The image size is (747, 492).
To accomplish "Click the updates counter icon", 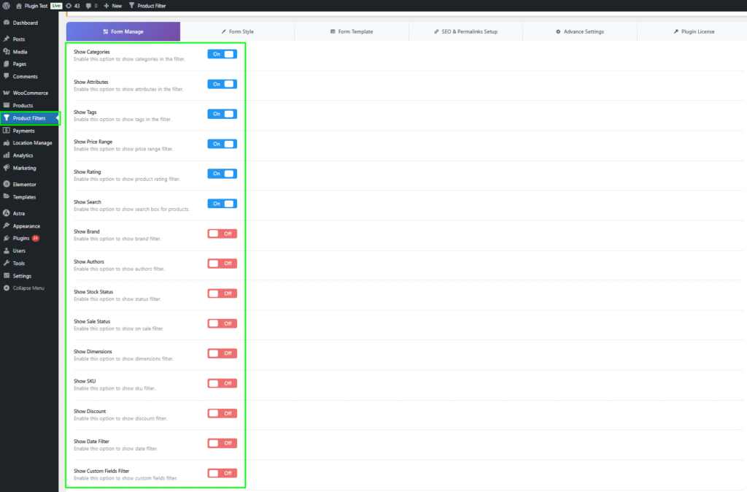I will point(69,5).
